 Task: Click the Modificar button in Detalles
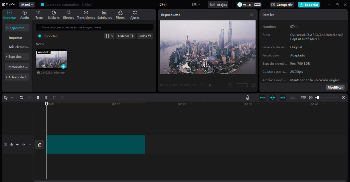335,87
